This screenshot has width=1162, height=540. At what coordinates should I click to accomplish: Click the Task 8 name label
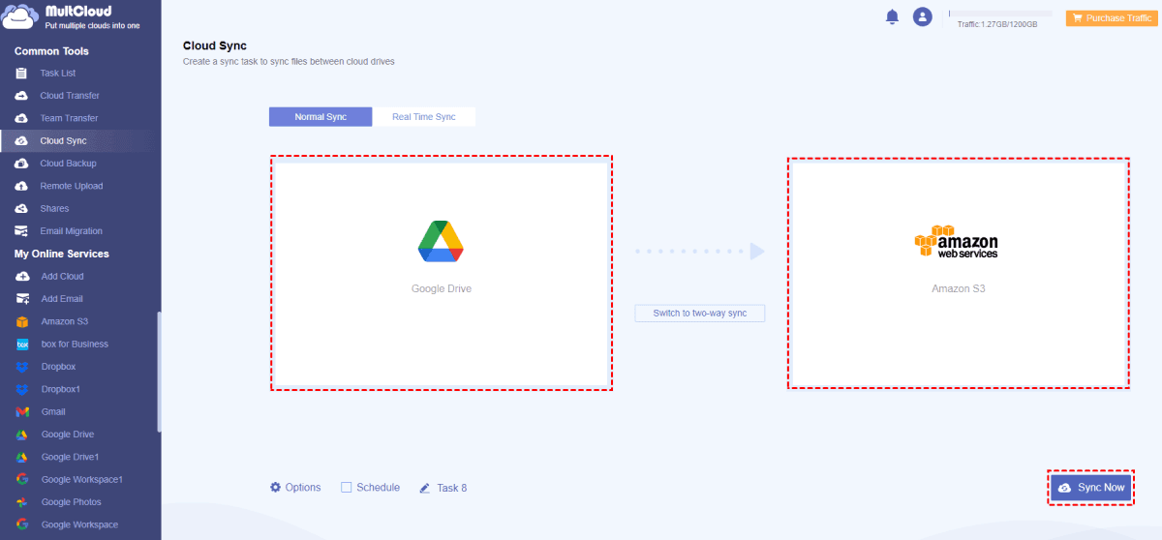click(452, 488)
